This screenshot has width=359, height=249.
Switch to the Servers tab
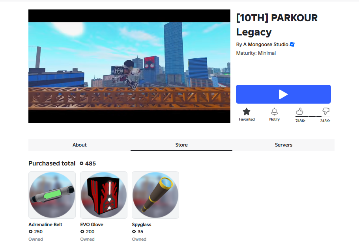pyautogui.click(x=283, y=145)
